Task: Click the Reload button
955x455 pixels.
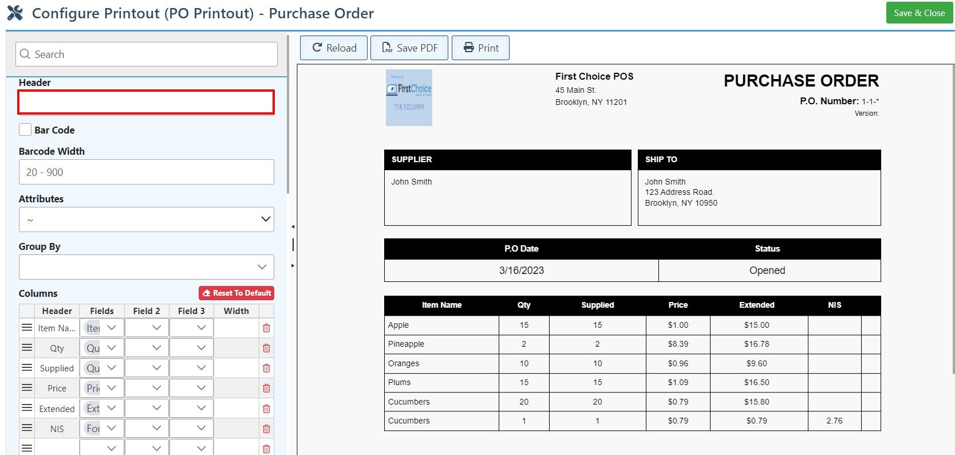Action: 334,48
